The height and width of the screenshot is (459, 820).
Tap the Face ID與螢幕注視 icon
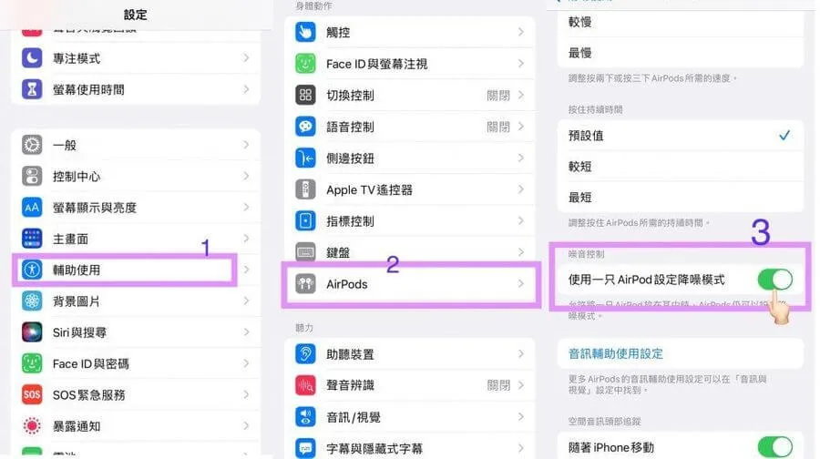(305, 64)
